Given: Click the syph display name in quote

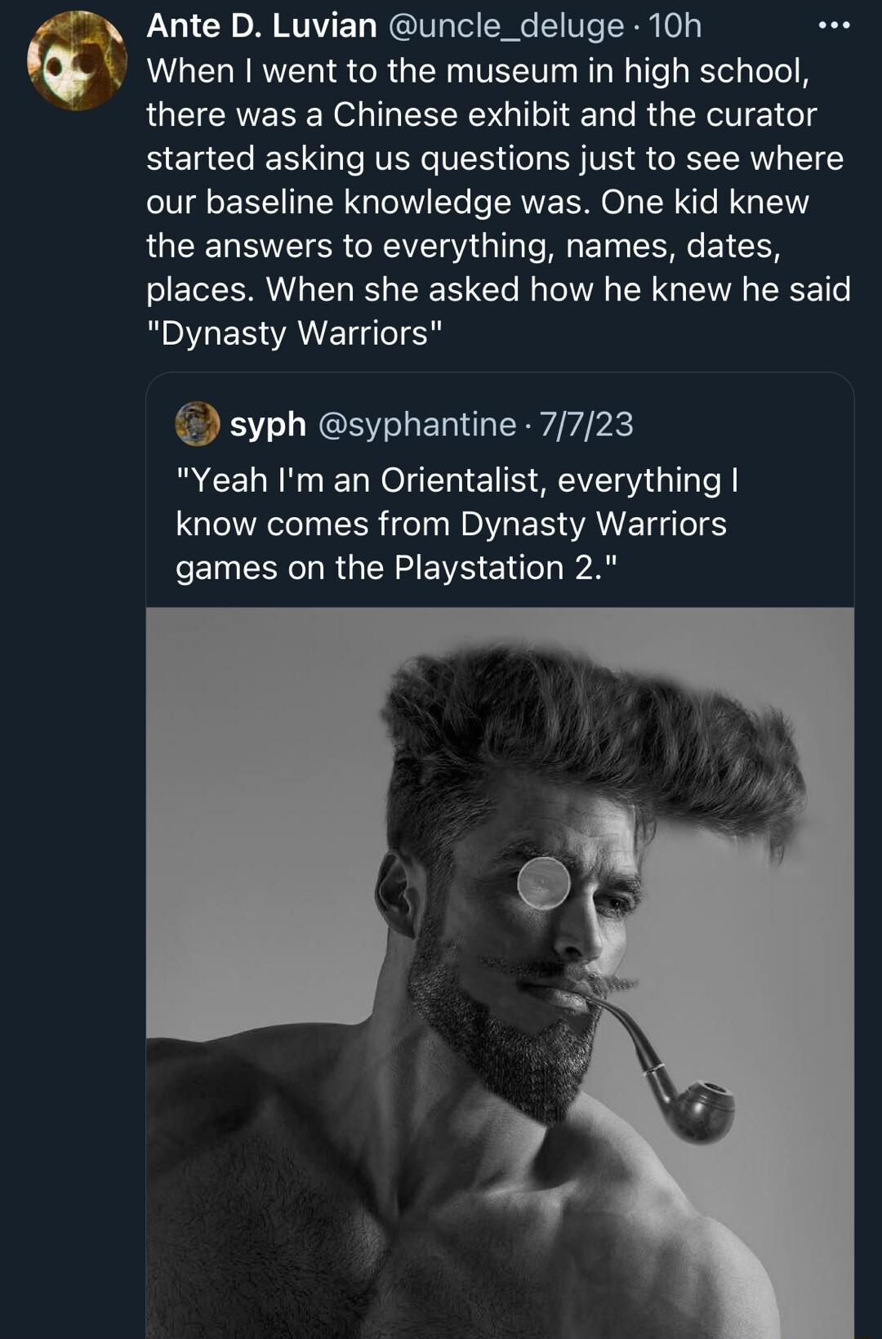Looking at the screenshot, I should click(x=268, y=424).
